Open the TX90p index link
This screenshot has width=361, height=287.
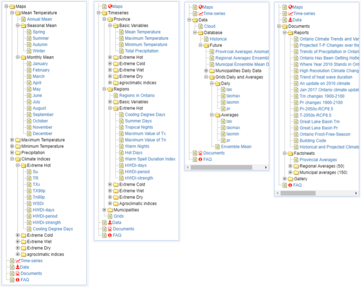(39, 191)
